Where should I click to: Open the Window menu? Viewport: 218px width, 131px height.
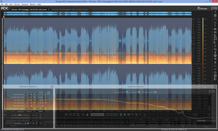pyautogui.click(x=33, y=4)
